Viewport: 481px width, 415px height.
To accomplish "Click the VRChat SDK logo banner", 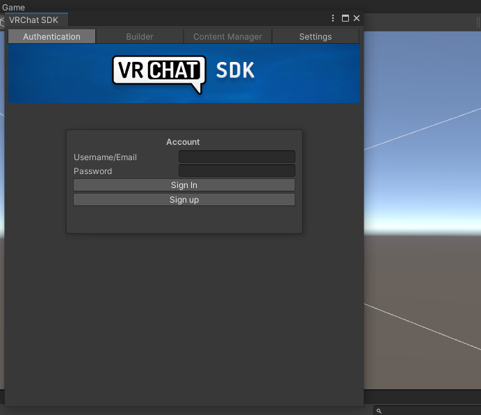I will click(x=184, y=74).
